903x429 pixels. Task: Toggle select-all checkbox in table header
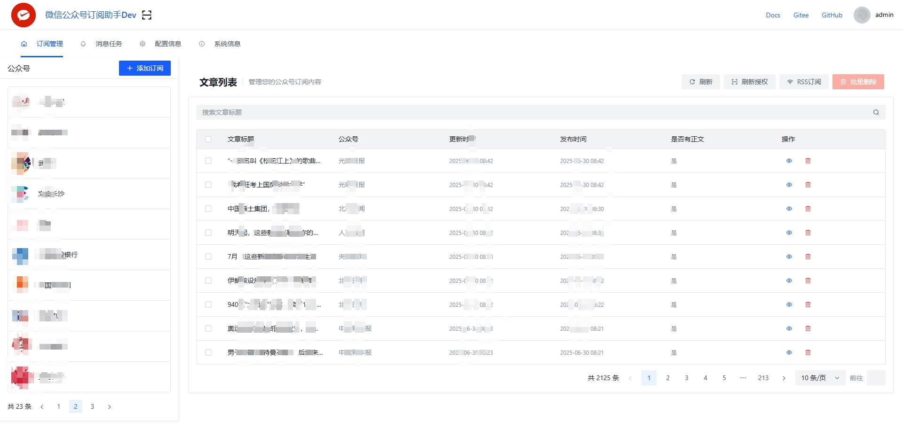pos(208,139)
